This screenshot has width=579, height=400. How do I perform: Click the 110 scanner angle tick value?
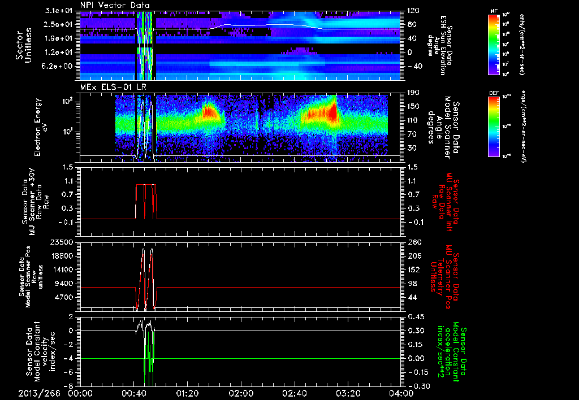[413, 120]
